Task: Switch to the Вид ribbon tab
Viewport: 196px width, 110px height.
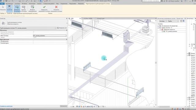Action: click(x=57, y=4)
